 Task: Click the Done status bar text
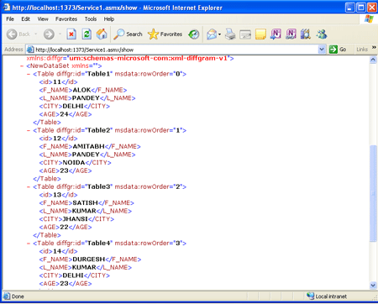pyautogui.click(x=18, y=296)
